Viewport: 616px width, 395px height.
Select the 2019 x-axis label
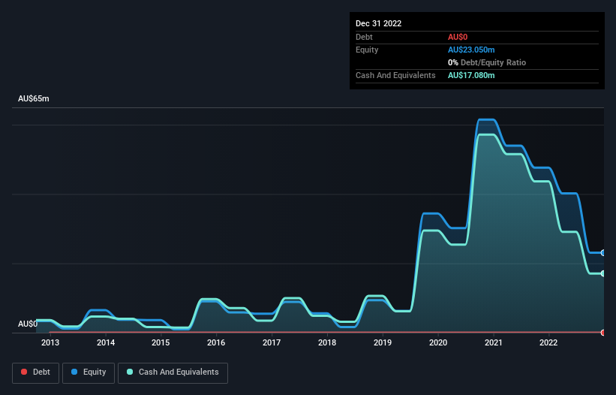pyautogui.click(x=382, y=342)
